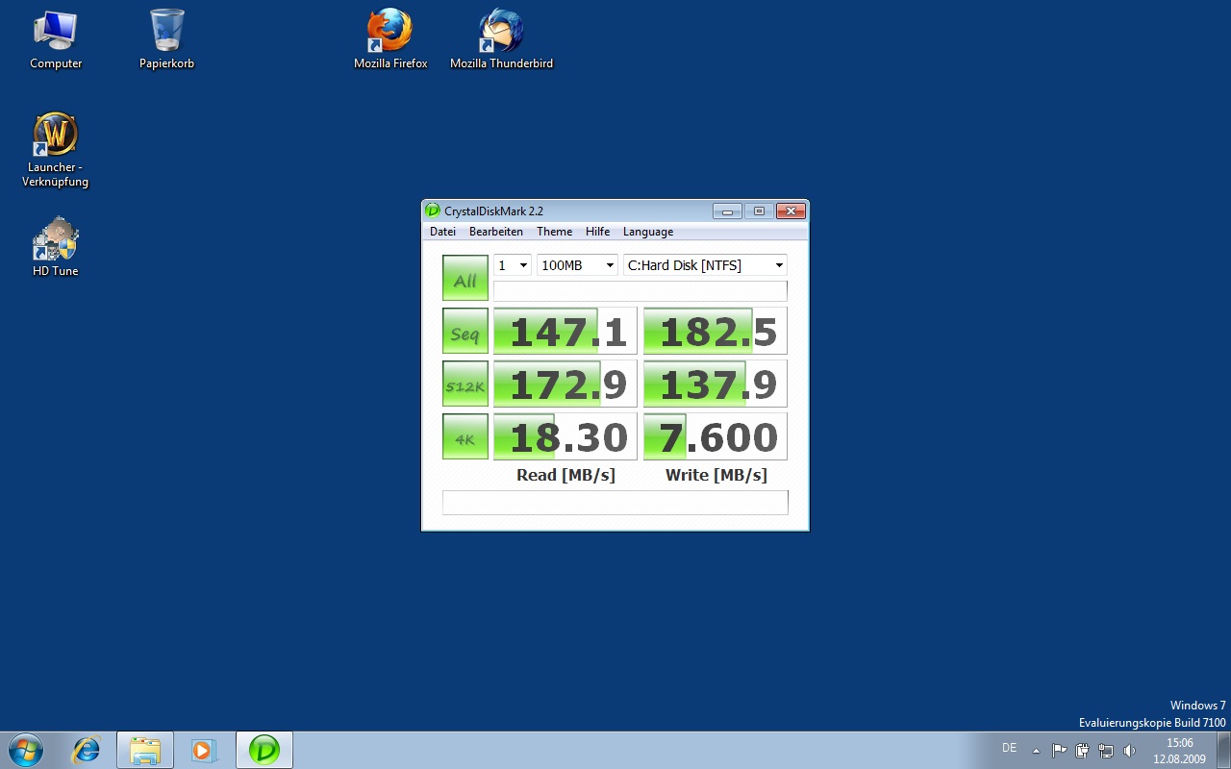1231x769 pixels.
Task: Click the 4K write result 7.600
Action: coord(716,436)
